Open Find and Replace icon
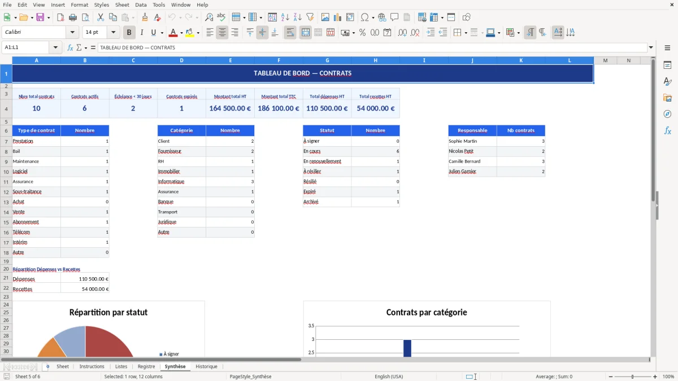 pos(209,17)
